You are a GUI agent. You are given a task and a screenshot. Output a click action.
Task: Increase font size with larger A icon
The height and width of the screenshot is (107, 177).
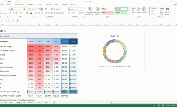click(30, 9)
